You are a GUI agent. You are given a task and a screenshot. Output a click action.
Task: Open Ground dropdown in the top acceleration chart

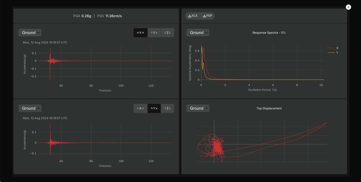click(30, 33)
